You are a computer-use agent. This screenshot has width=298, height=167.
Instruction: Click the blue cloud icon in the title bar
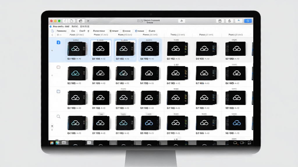239,21
